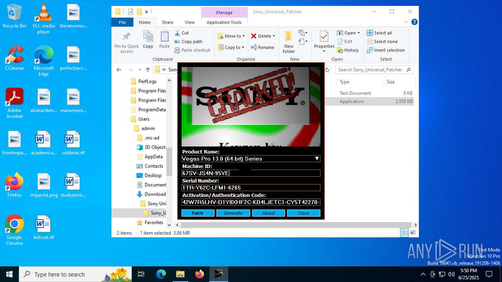Screen dimensions: 502x282
Task: Click the Paste ribbon icon
Action: tap(164, 40)
